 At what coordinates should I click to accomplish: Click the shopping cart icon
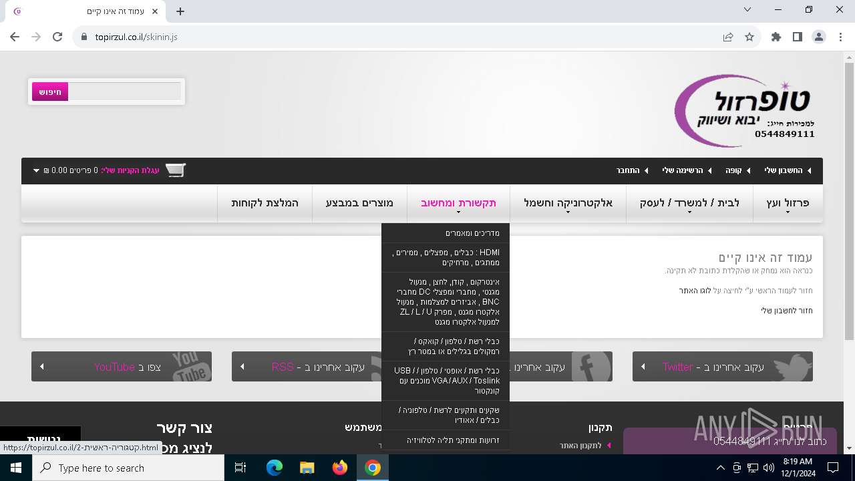click(176, 170)
